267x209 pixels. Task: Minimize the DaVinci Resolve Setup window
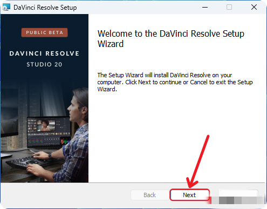click(x=205, y=7)
